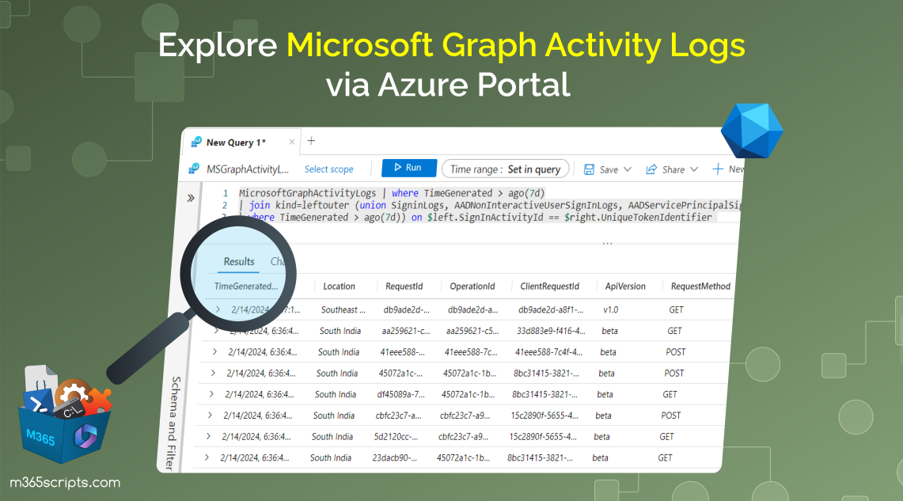Image resolution: width=903 pixels, height=501 pixels.
Task: Switch to the Results tab
Action: pyautogui.click(x=238, y=261)
